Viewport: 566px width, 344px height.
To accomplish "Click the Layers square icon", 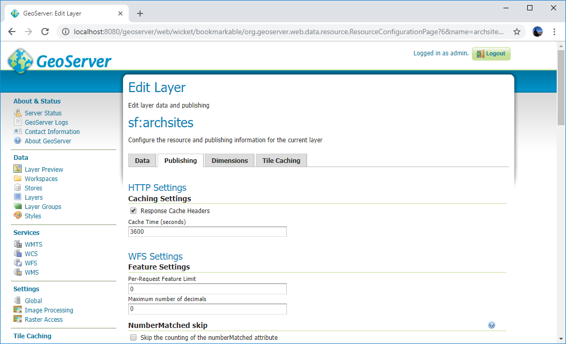I will 18,197.
